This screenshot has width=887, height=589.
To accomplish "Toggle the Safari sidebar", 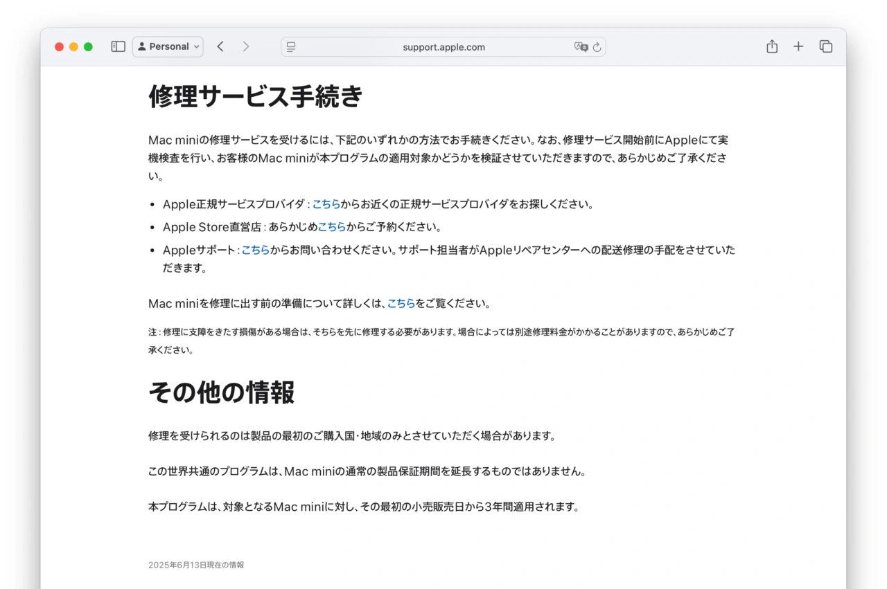I will click(118, 46).
